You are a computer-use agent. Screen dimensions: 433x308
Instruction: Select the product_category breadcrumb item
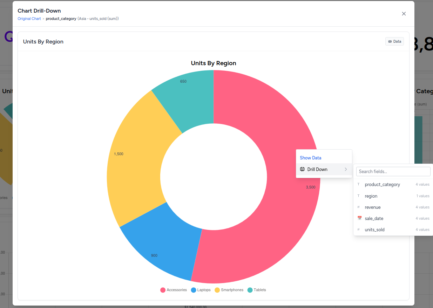pyautogui.click(x=61, y=19)
